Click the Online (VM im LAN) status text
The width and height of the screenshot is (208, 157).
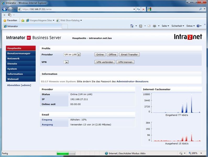[81, 94]
